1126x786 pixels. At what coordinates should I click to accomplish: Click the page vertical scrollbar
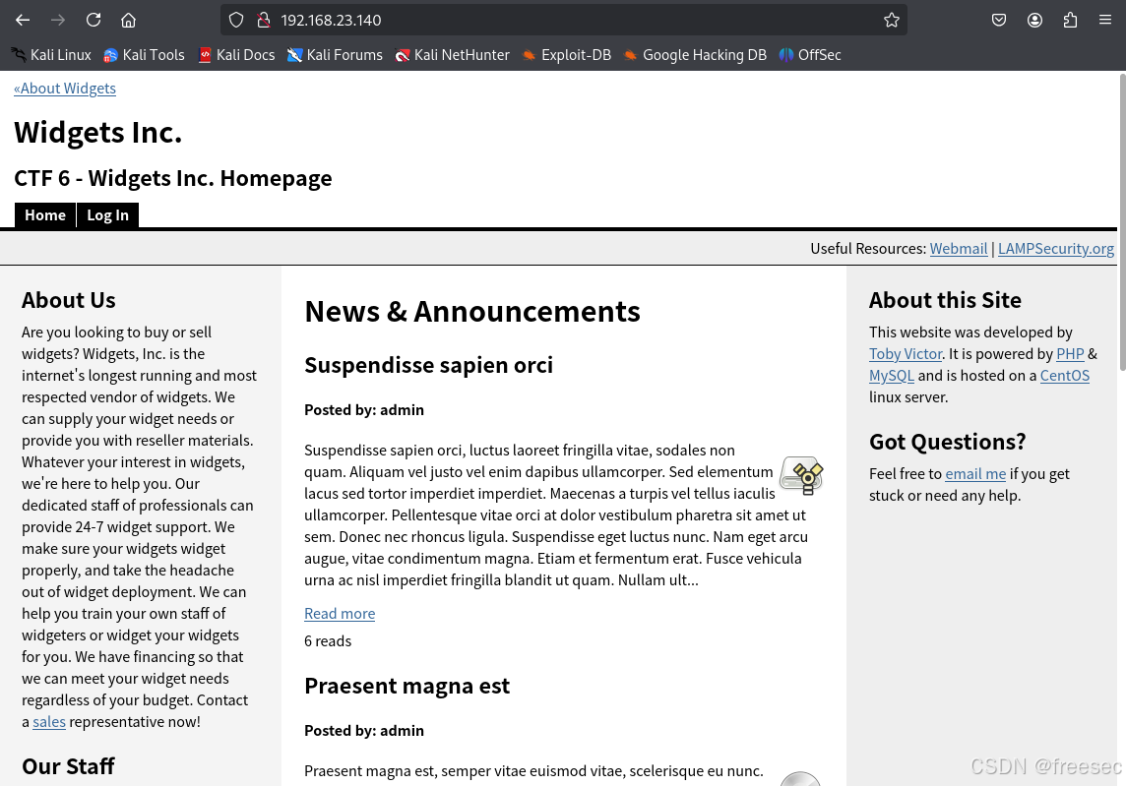tap(1121, 222)
